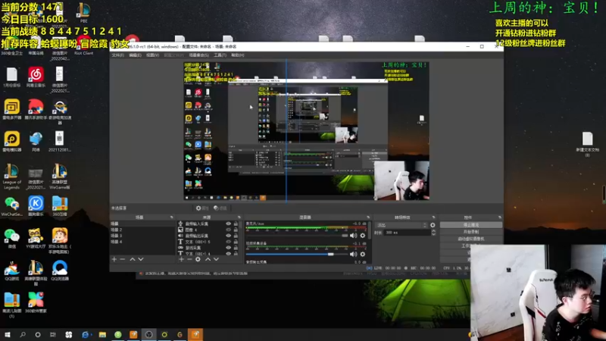The image size is (606, 341).
Task: Open the mixer dock's panel menu arrow
Action: pyautogui.click(x=368, y=217)
